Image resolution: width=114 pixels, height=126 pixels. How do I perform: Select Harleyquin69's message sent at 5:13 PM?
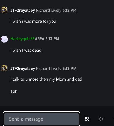(26, 50)
